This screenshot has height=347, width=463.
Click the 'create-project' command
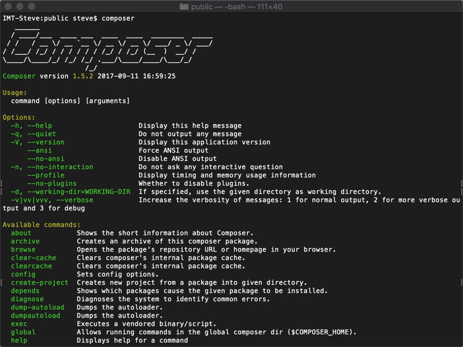40,283
